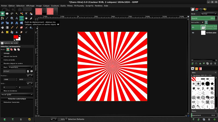Screen dimensions: 218x122
Task: Open the Couleurs menu
Action: (x=55, y=6)
